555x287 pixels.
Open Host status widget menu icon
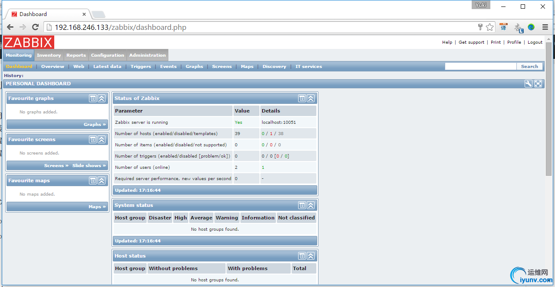pos(302,256)
